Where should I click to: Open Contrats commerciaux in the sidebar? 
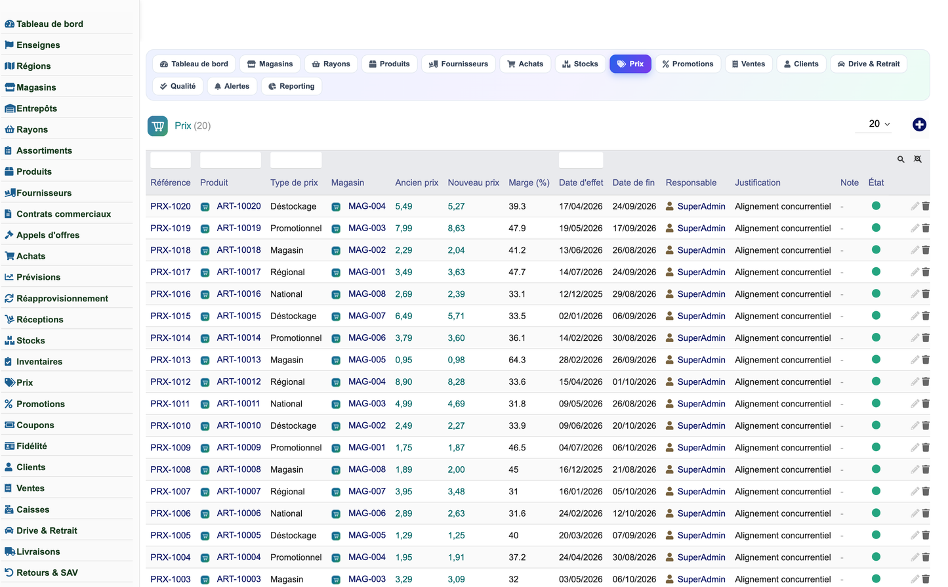coord(64,214)
